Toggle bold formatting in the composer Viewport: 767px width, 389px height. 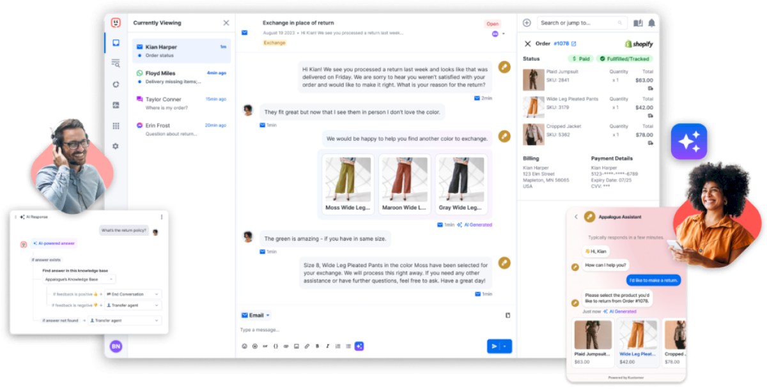pyautogui.click(x=317, y=346)
